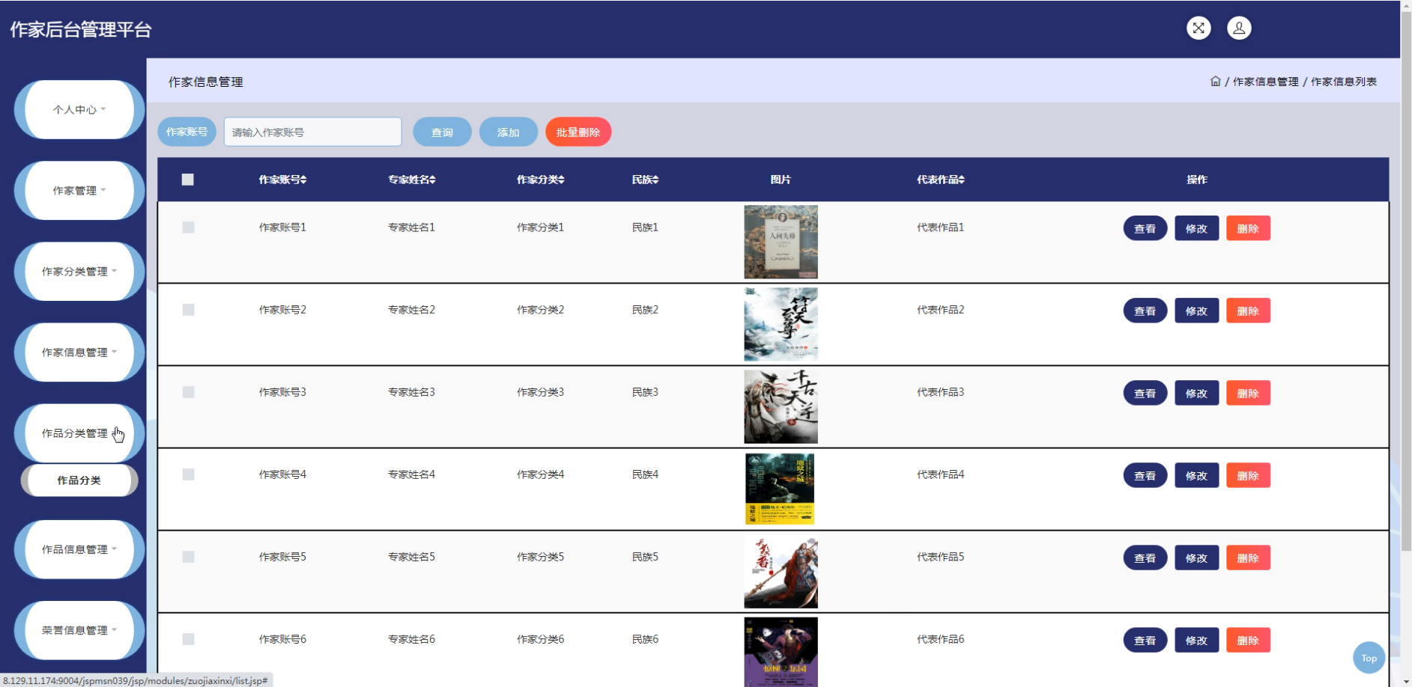
Task: Toggle the select-all checkbox in table header
Action: 188,180
